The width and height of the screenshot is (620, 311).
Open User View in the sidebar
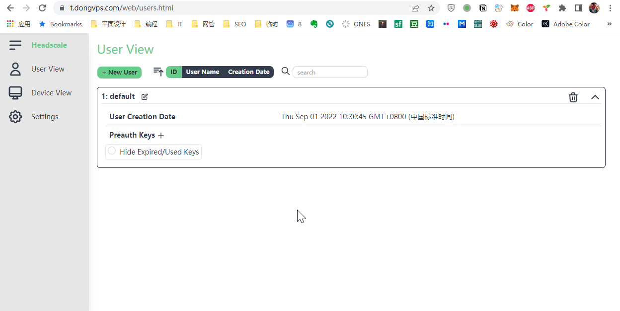(x=48, y=69)
